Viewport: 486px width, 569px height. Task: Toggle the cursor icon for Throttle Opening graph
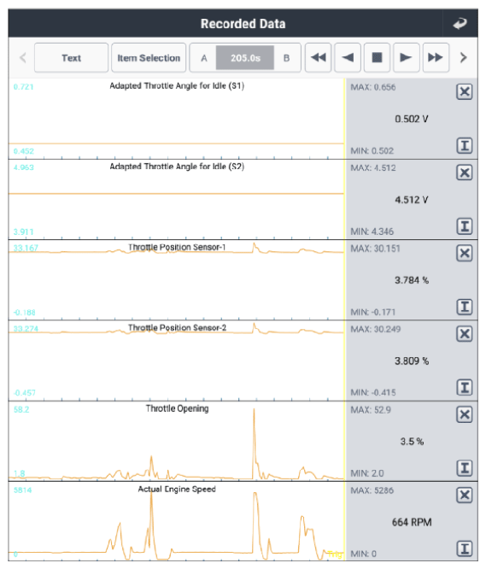[x=465, y=468]
